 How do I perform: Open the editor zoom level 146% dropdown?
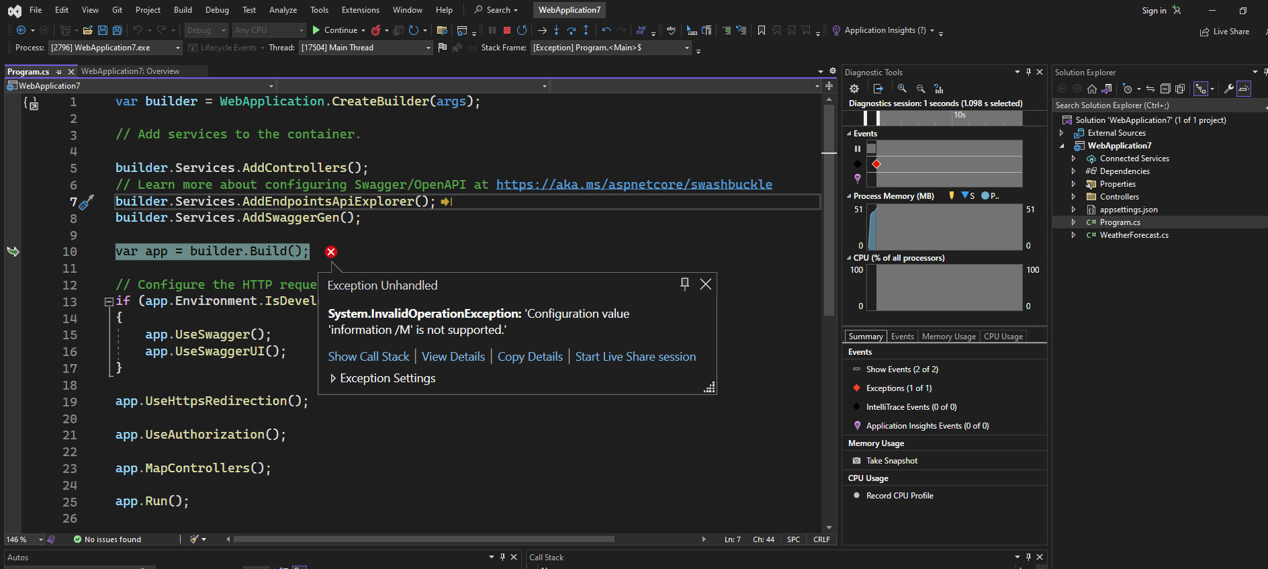41,539
